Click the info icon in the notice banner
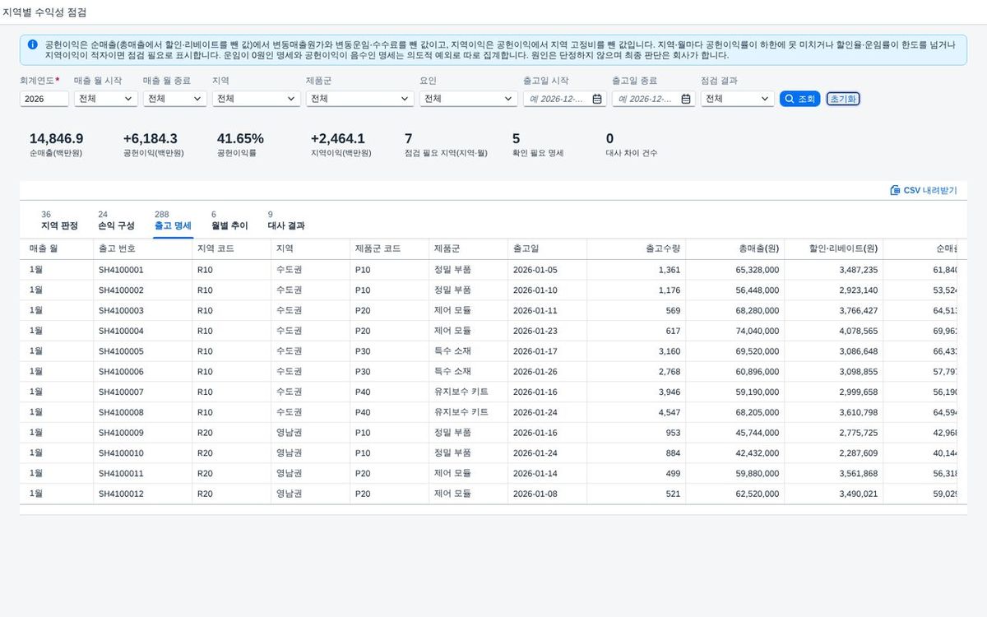 click(x=32, y=44)
